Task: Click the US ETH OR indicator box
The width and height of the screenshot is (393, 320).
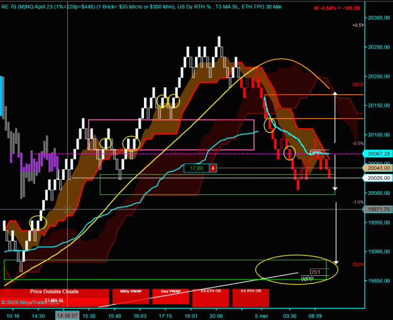Action: (x=211, y=298)
